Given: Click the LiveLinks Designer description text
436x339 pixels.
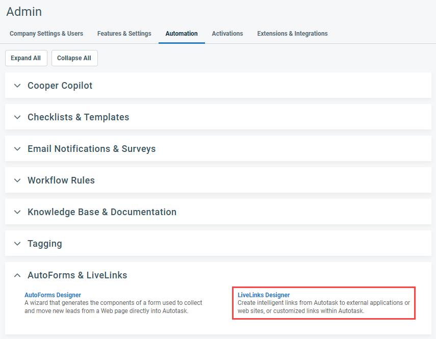Looking at the screenshot, I should 323,307.
